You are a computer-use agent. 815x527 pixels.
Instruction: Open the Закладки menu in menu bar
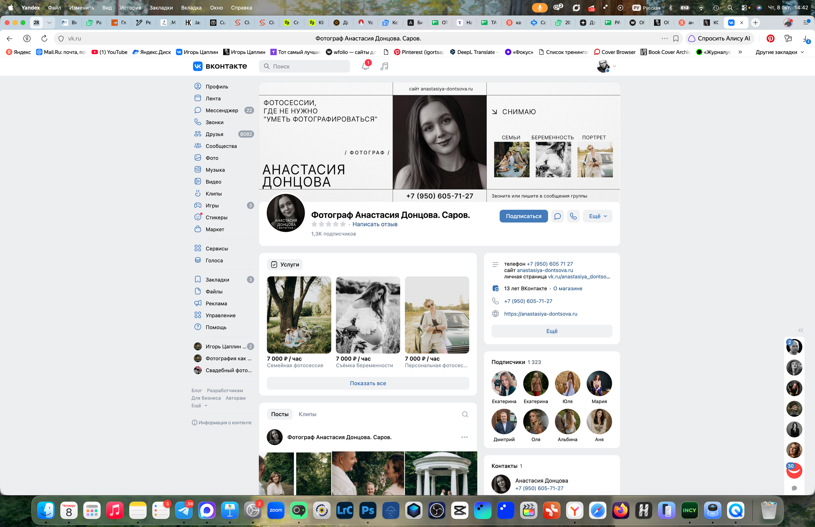click(x=161, y=8)
